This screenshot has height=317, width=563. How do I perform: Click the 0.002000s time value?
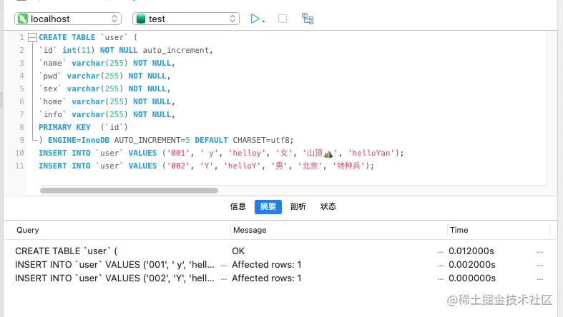[472, 265]
